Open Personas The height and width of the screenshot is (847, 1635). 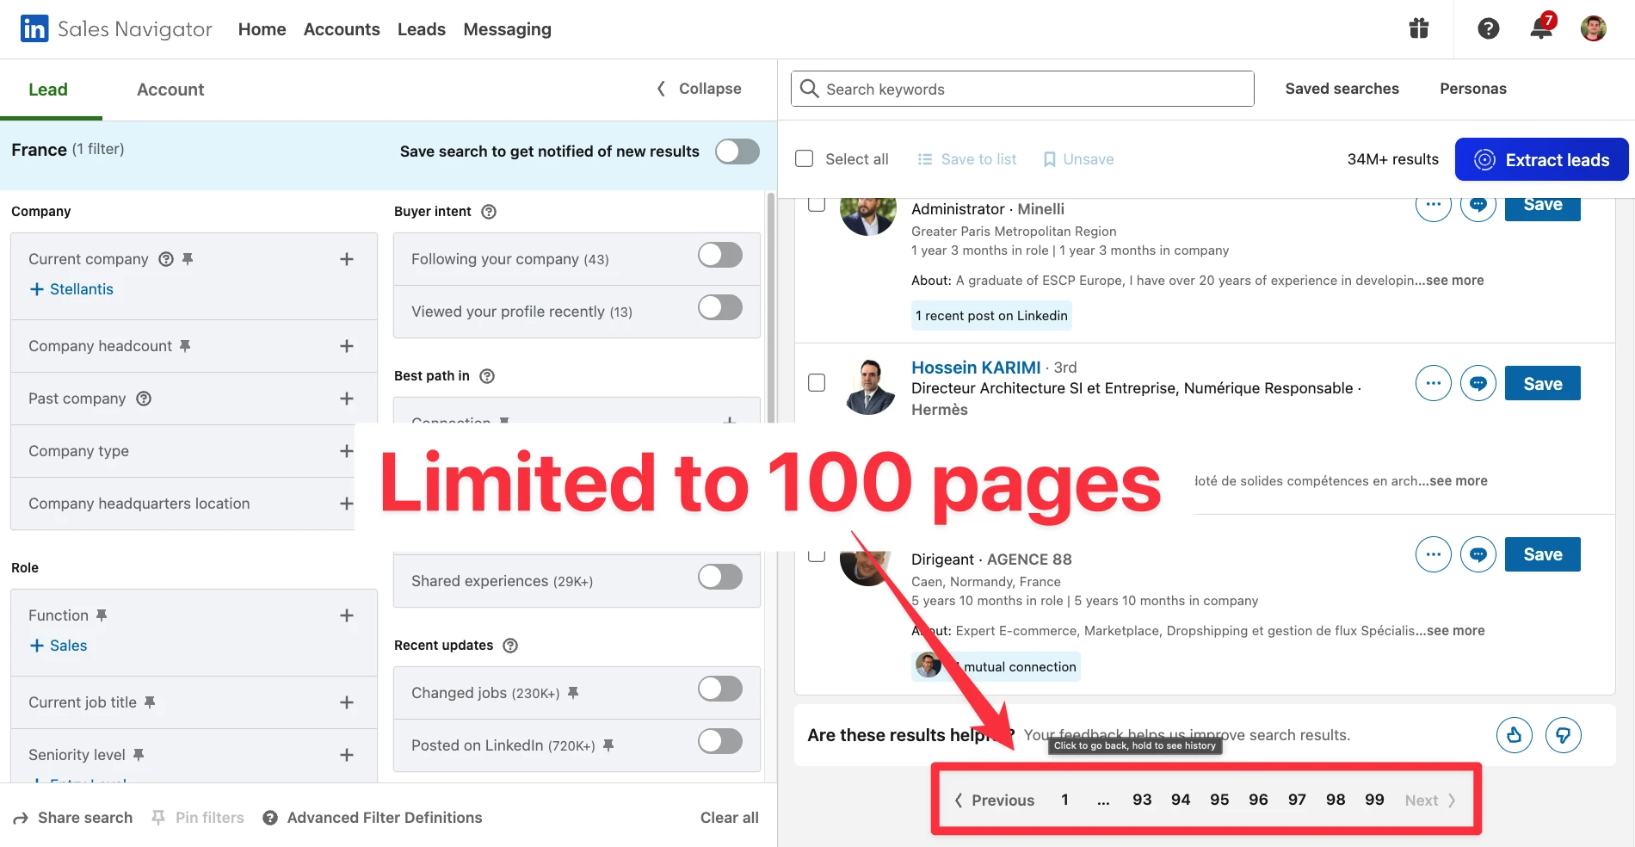click(x=1473, y=89)
